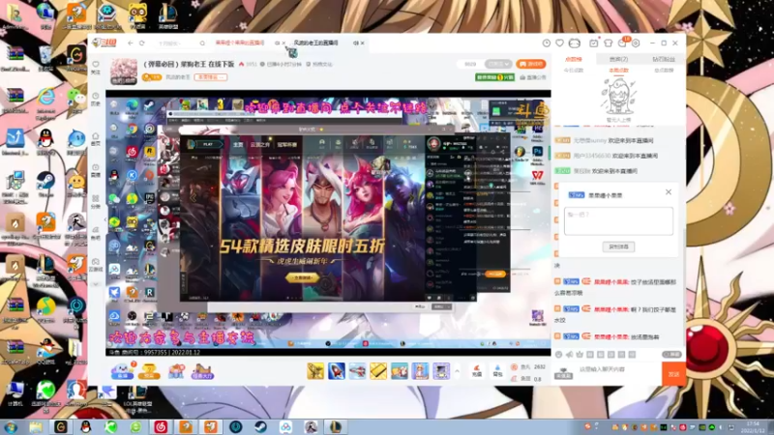The width and height of the screenshot is (774, 435).
Task: Open the blue mascot icon with badge
Action: [123, 371]
